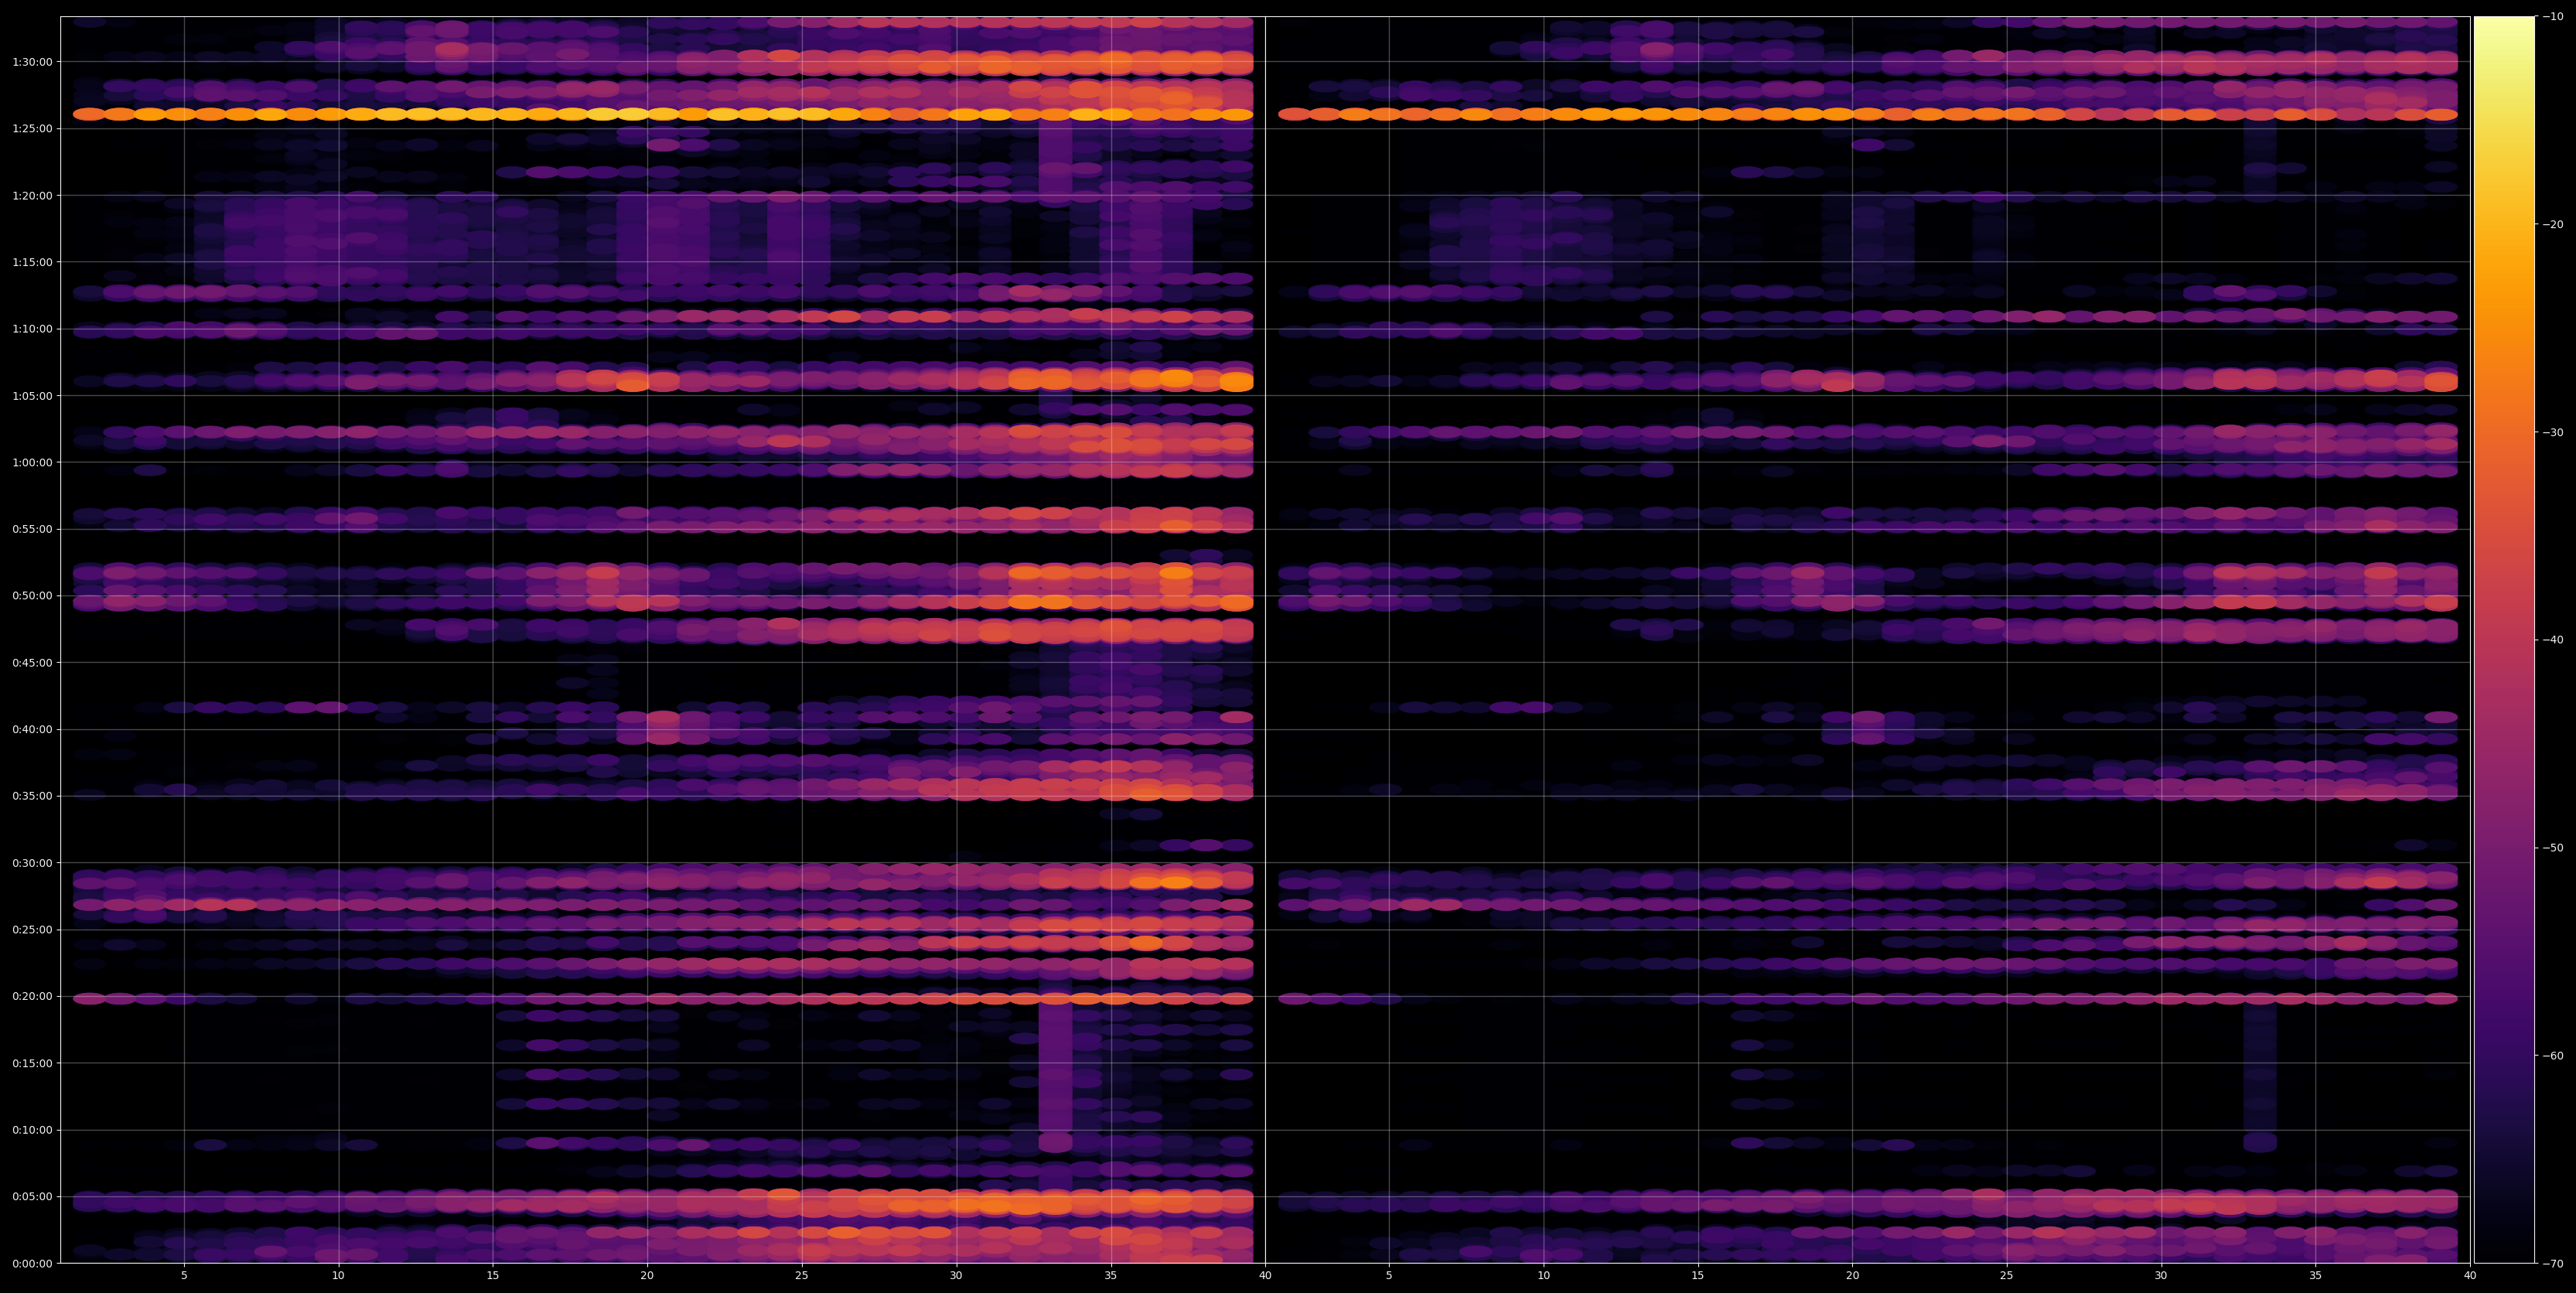The image size is (2576, 1293).
Task: Click x-axis label 5 under the left heatmap
Action: coord(184,1276)
